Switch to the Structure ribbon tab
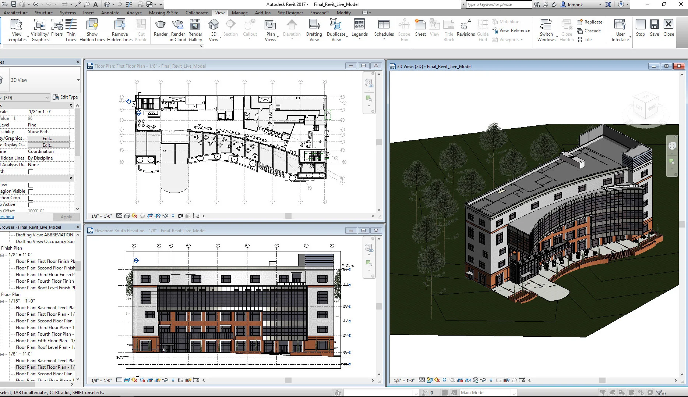 pyautogui.click(x=44, y=12)
